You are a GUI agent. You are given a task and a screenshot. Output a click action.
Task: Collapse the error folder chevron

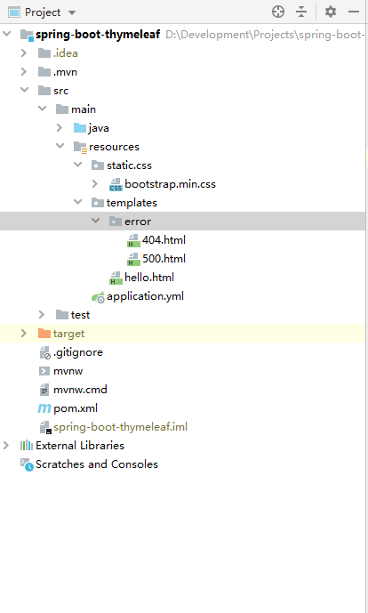(95, 221)
